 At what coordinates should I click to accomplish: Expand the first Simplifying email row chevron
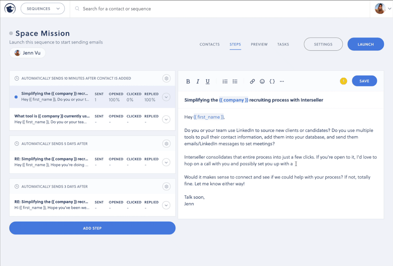coord(166,97)
